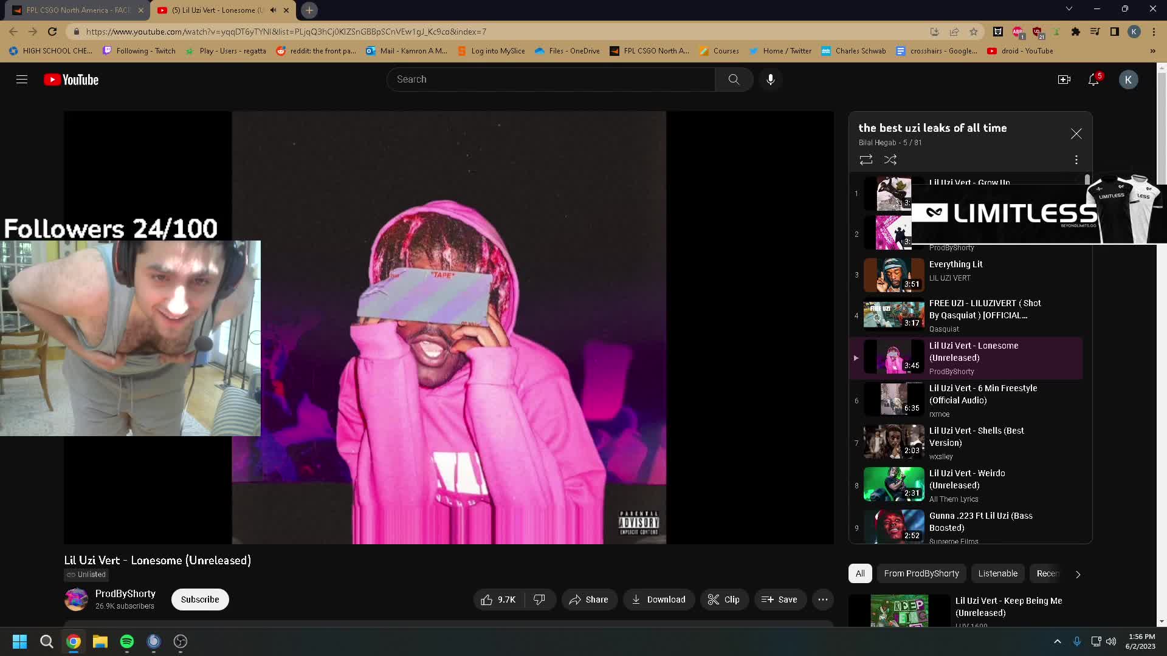
Task: Open playlist options three-dot menu
Action: click(x=1076, y=160)
